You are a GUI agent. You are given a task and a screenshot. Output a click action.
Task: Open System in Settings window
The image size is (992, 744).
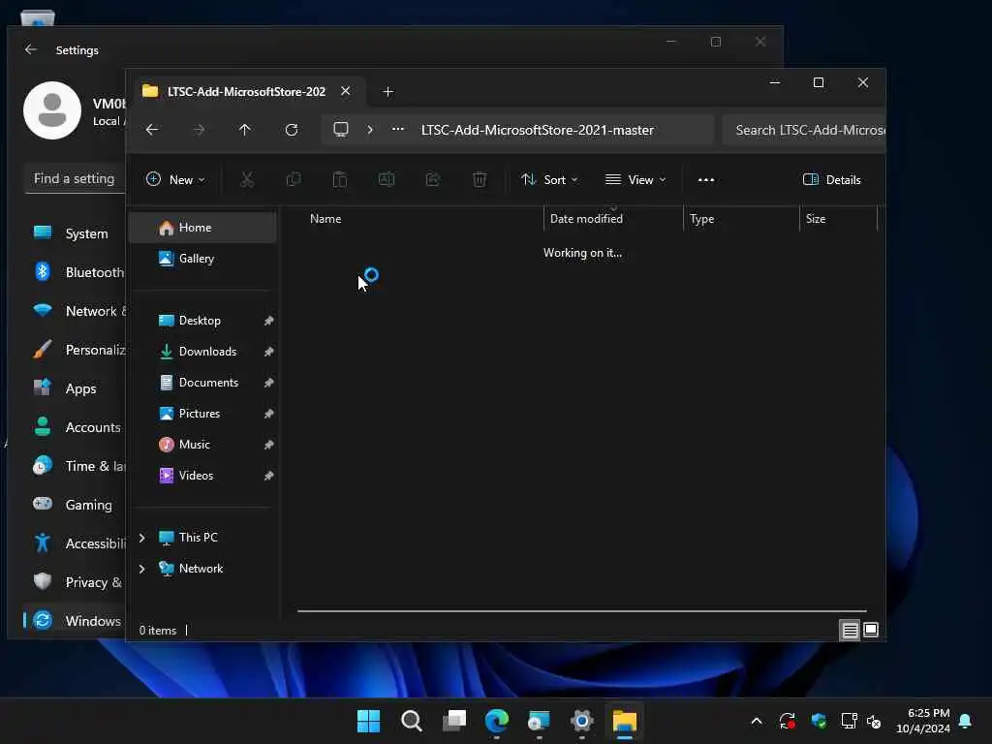(75, 233)
